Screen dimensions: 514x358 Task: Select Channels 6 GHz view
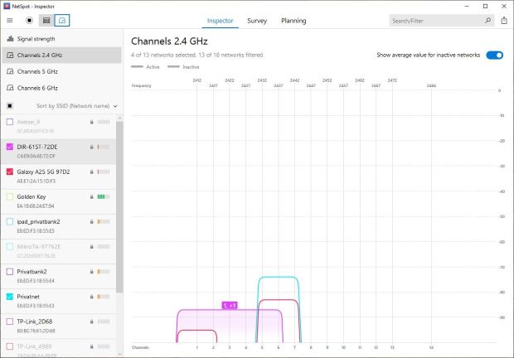pyautogui.click(x=61, y=88)
